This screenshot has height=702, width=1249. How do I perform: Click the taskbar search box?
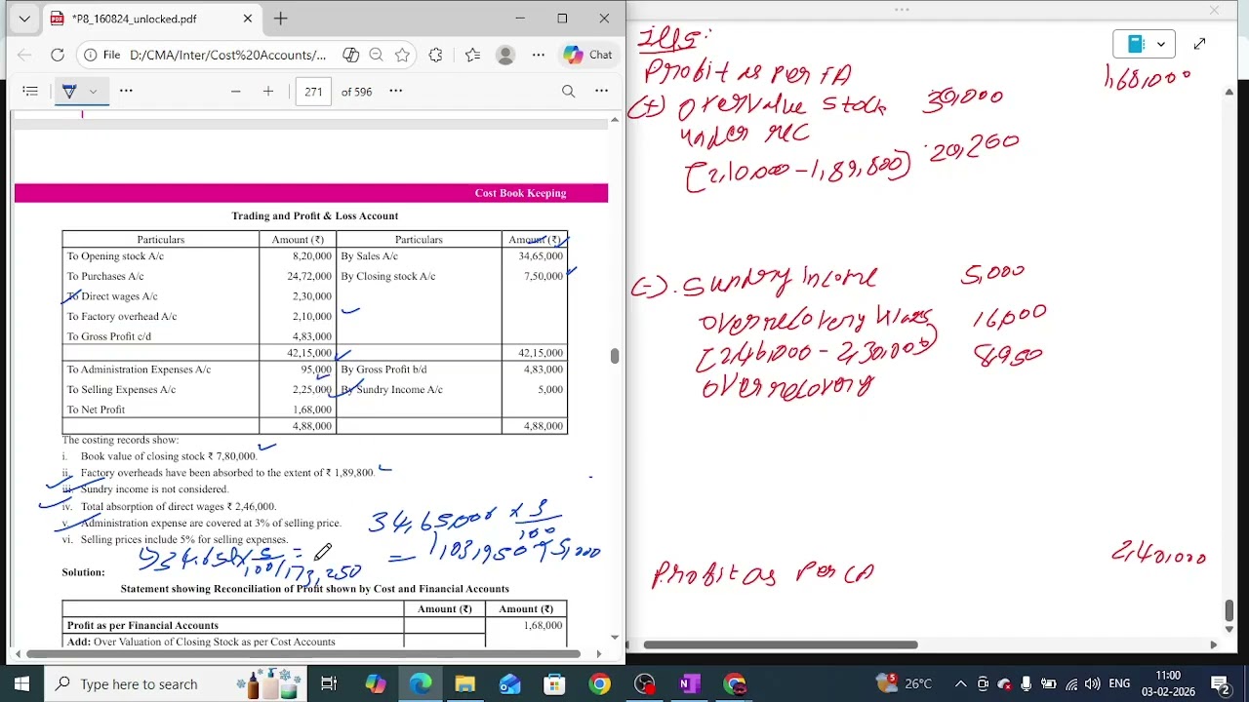(176, 683)
